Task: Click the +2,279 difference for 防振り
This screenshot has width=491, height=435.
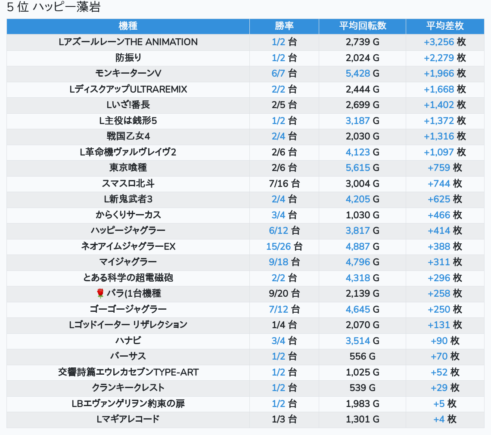Action: (439, 58)
